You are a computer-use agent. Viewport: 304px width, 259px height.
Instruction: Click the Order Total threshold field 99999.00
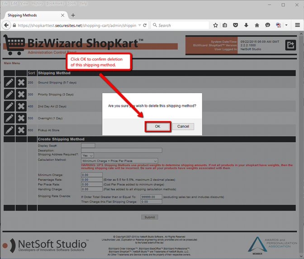click(152, 197)
